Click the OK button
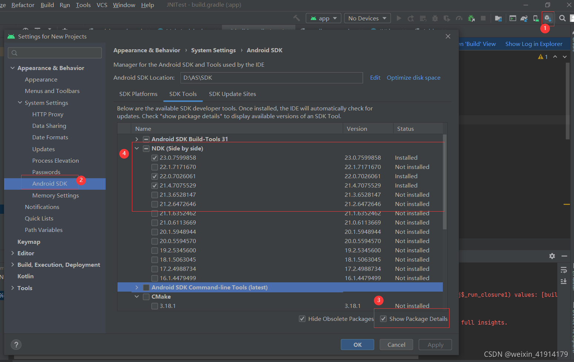 point(358,345)
